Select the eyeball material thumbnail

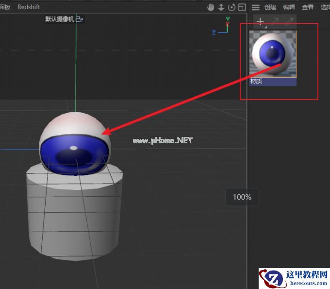(273, 53)
